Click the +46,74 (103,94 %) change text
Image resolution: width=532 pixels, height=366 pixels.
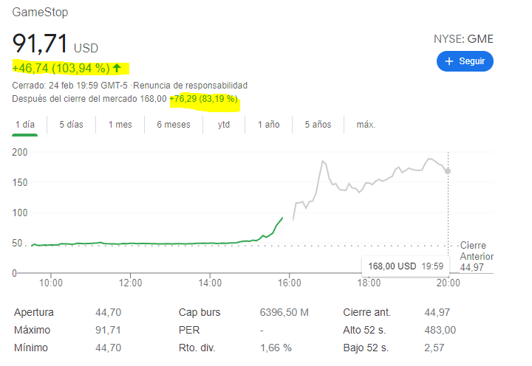pyautogui.click(x=61, y=68)
